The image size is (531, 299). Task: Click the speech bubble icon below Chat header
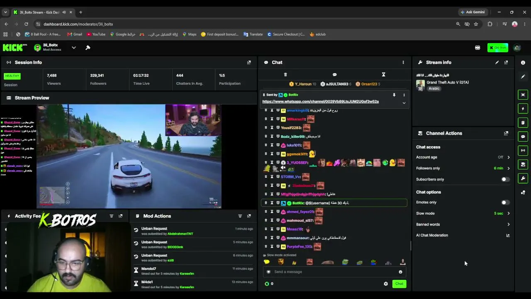334,75
